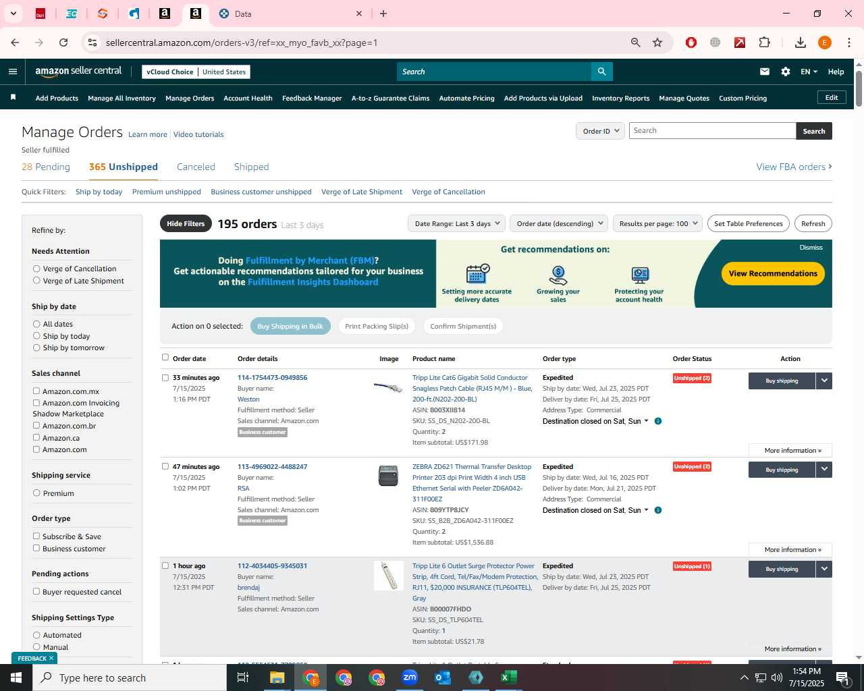Image resolution: width=864 pixels, height=691 pixels.
Task: Select the checkbox for the 47 minutes ago order
Action: click(x=165, y=466)
